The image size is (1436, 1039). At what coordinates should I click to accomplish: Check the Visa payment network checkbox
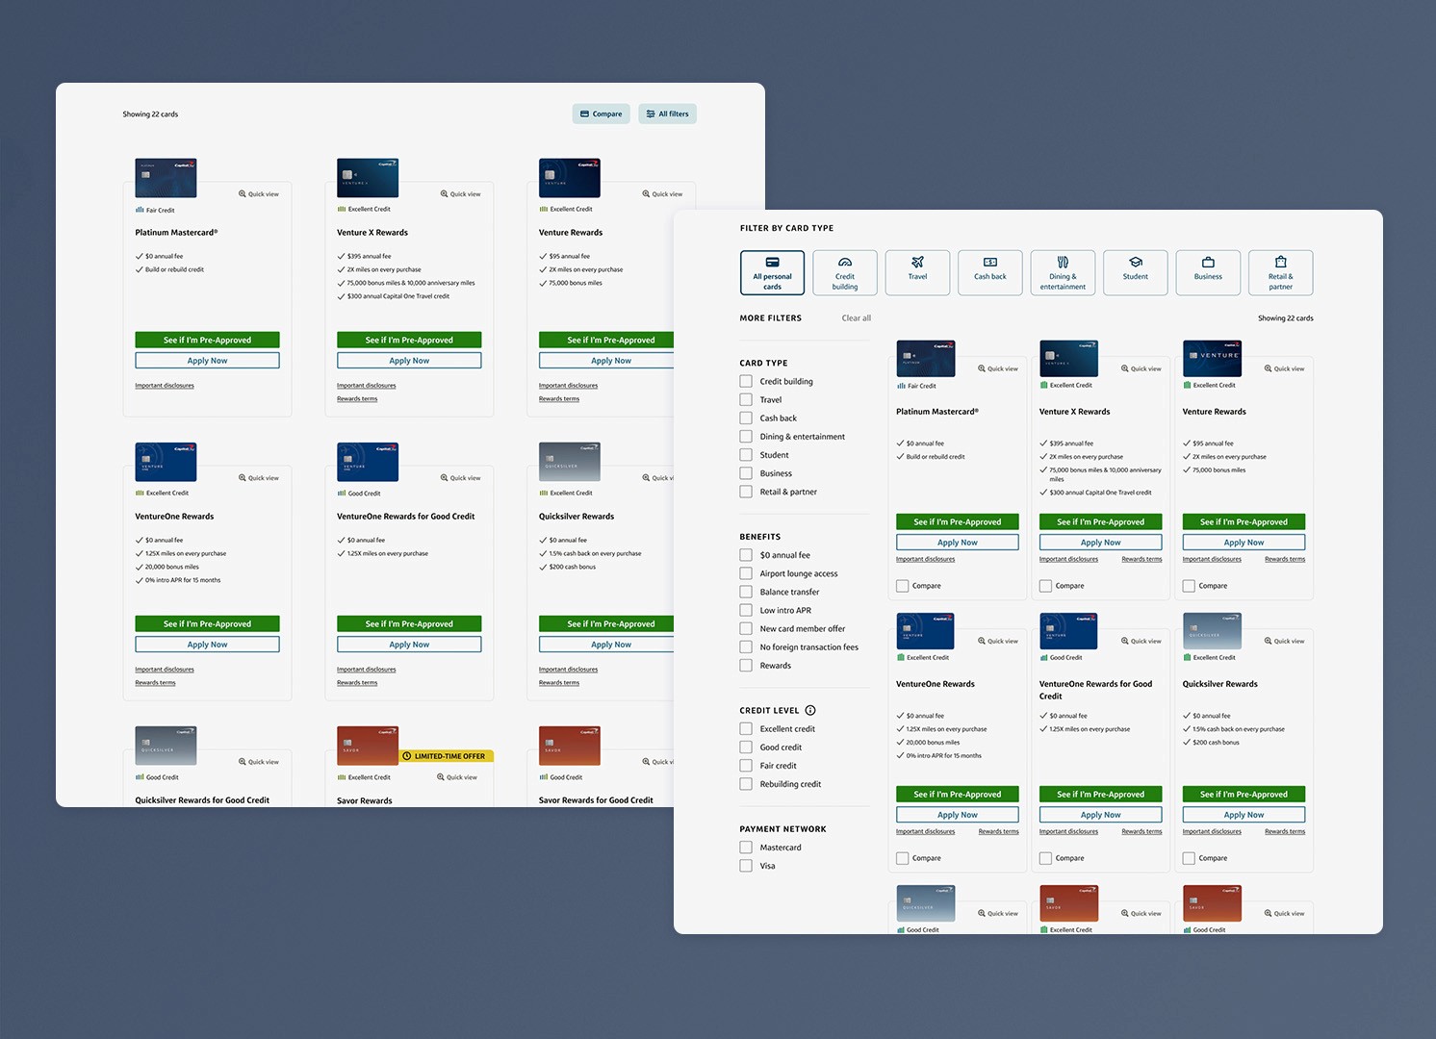click(746, 865)
